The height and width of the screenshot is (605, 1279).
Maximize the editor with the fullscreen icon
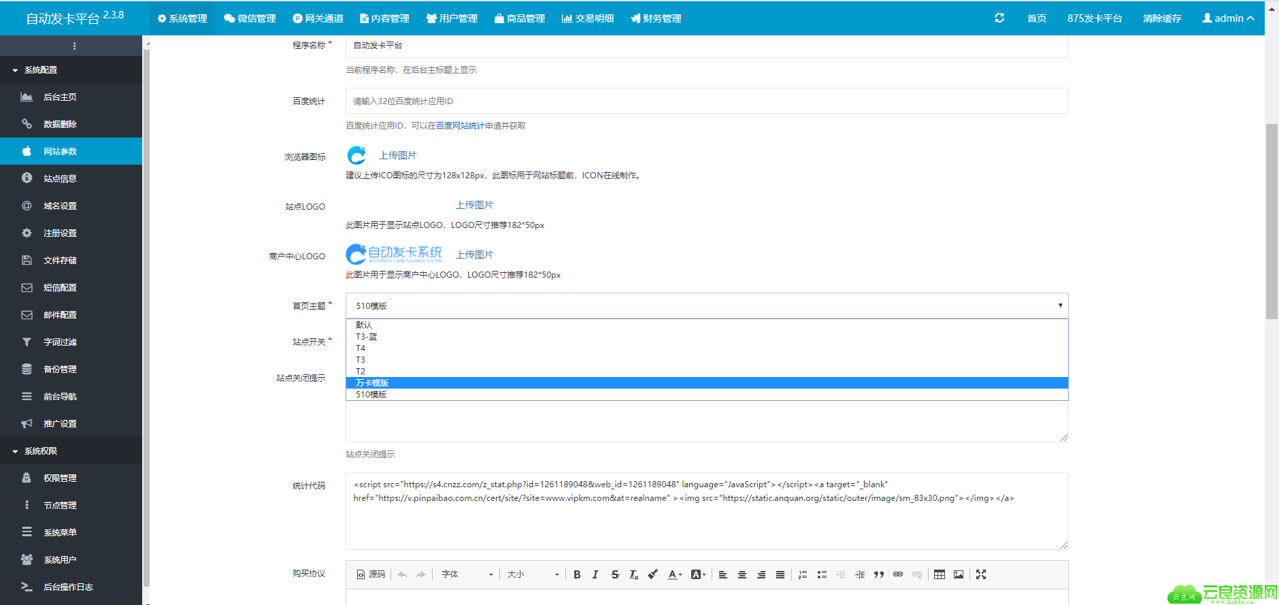(981, 574)
